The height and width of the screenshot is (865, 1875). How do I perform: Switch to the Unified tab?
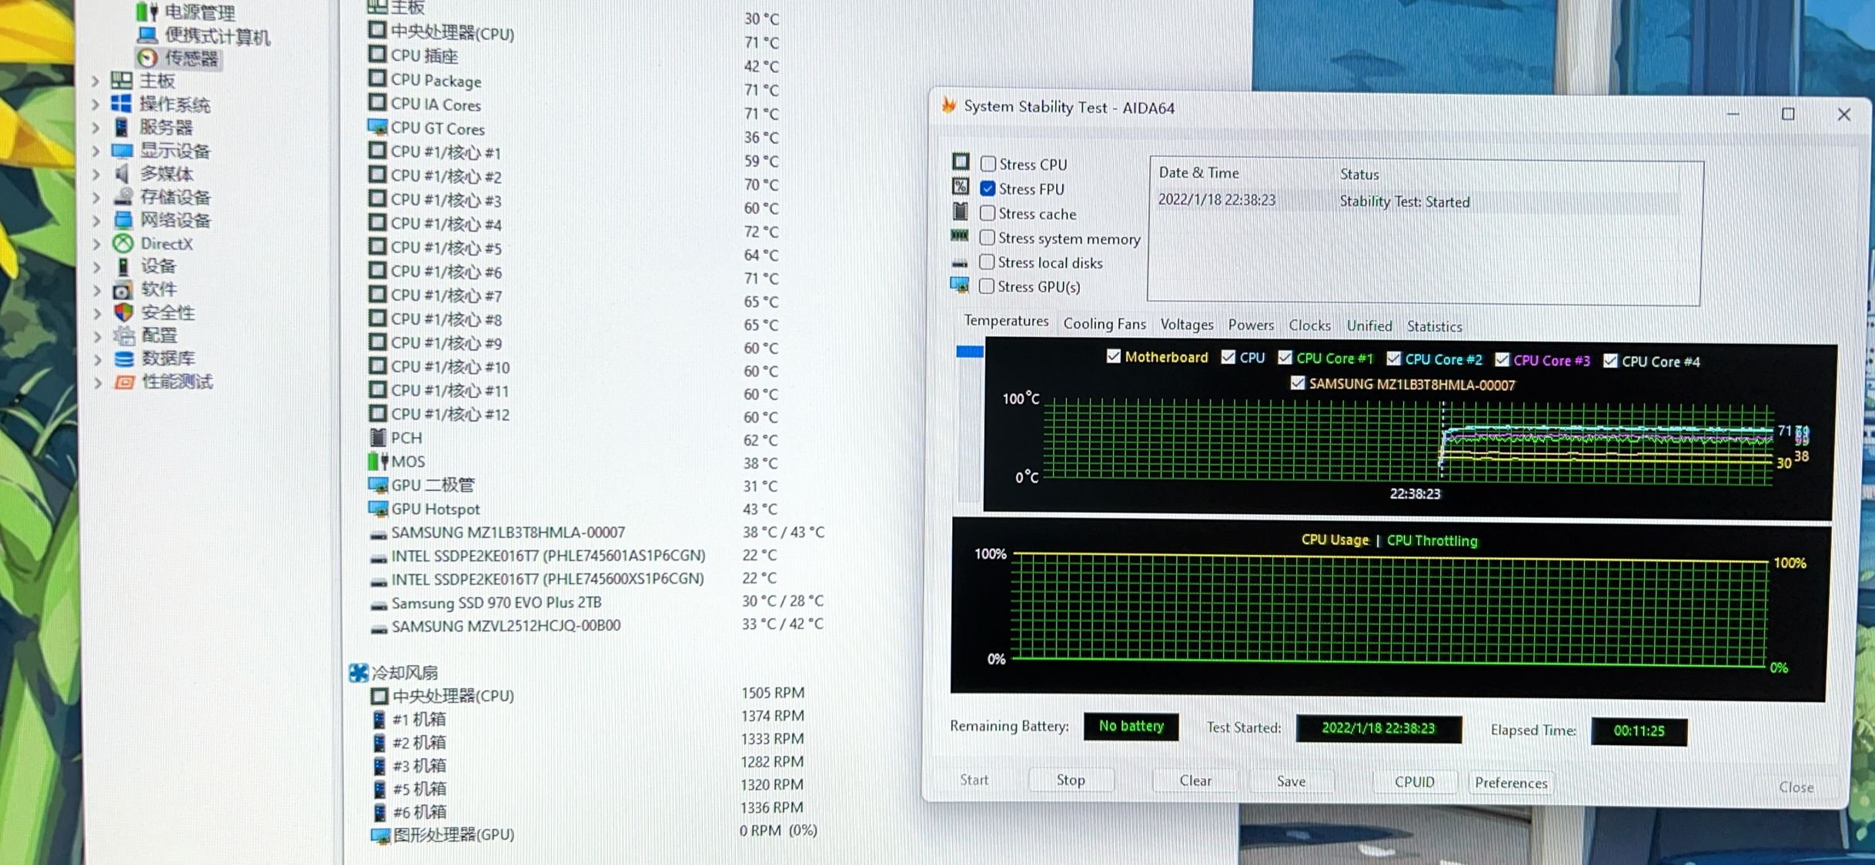click(1369, 326)
